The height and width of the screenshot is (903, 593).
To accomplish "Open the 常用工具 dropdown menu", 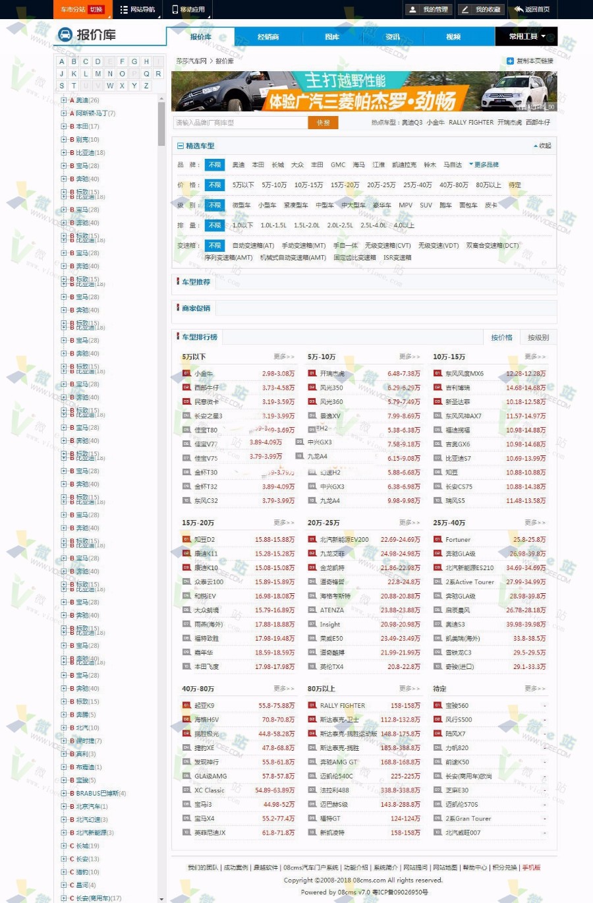I will [525, 36].
